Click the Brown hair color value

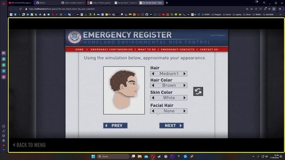169,85
